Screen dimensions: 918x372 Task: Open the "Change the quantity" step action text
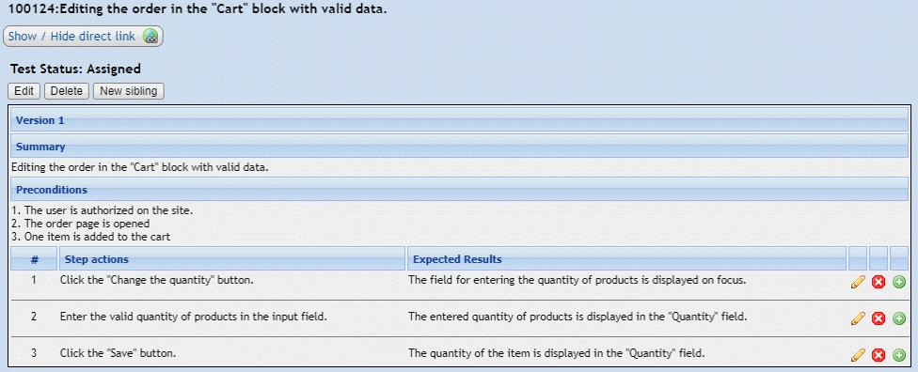click(x=156, y=280)
